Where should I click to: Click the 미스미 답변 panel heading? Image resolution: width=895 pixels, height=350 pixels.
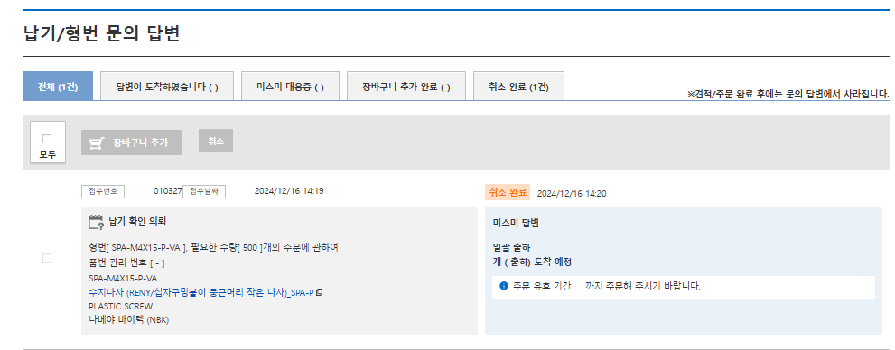tap(516, 223)
